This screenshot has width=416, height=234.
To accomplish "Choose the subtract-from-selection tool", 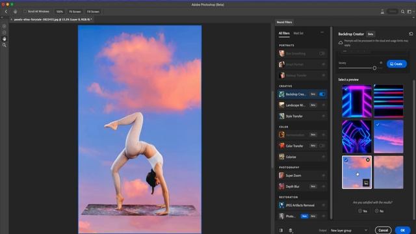I will [x=5, y=32].
